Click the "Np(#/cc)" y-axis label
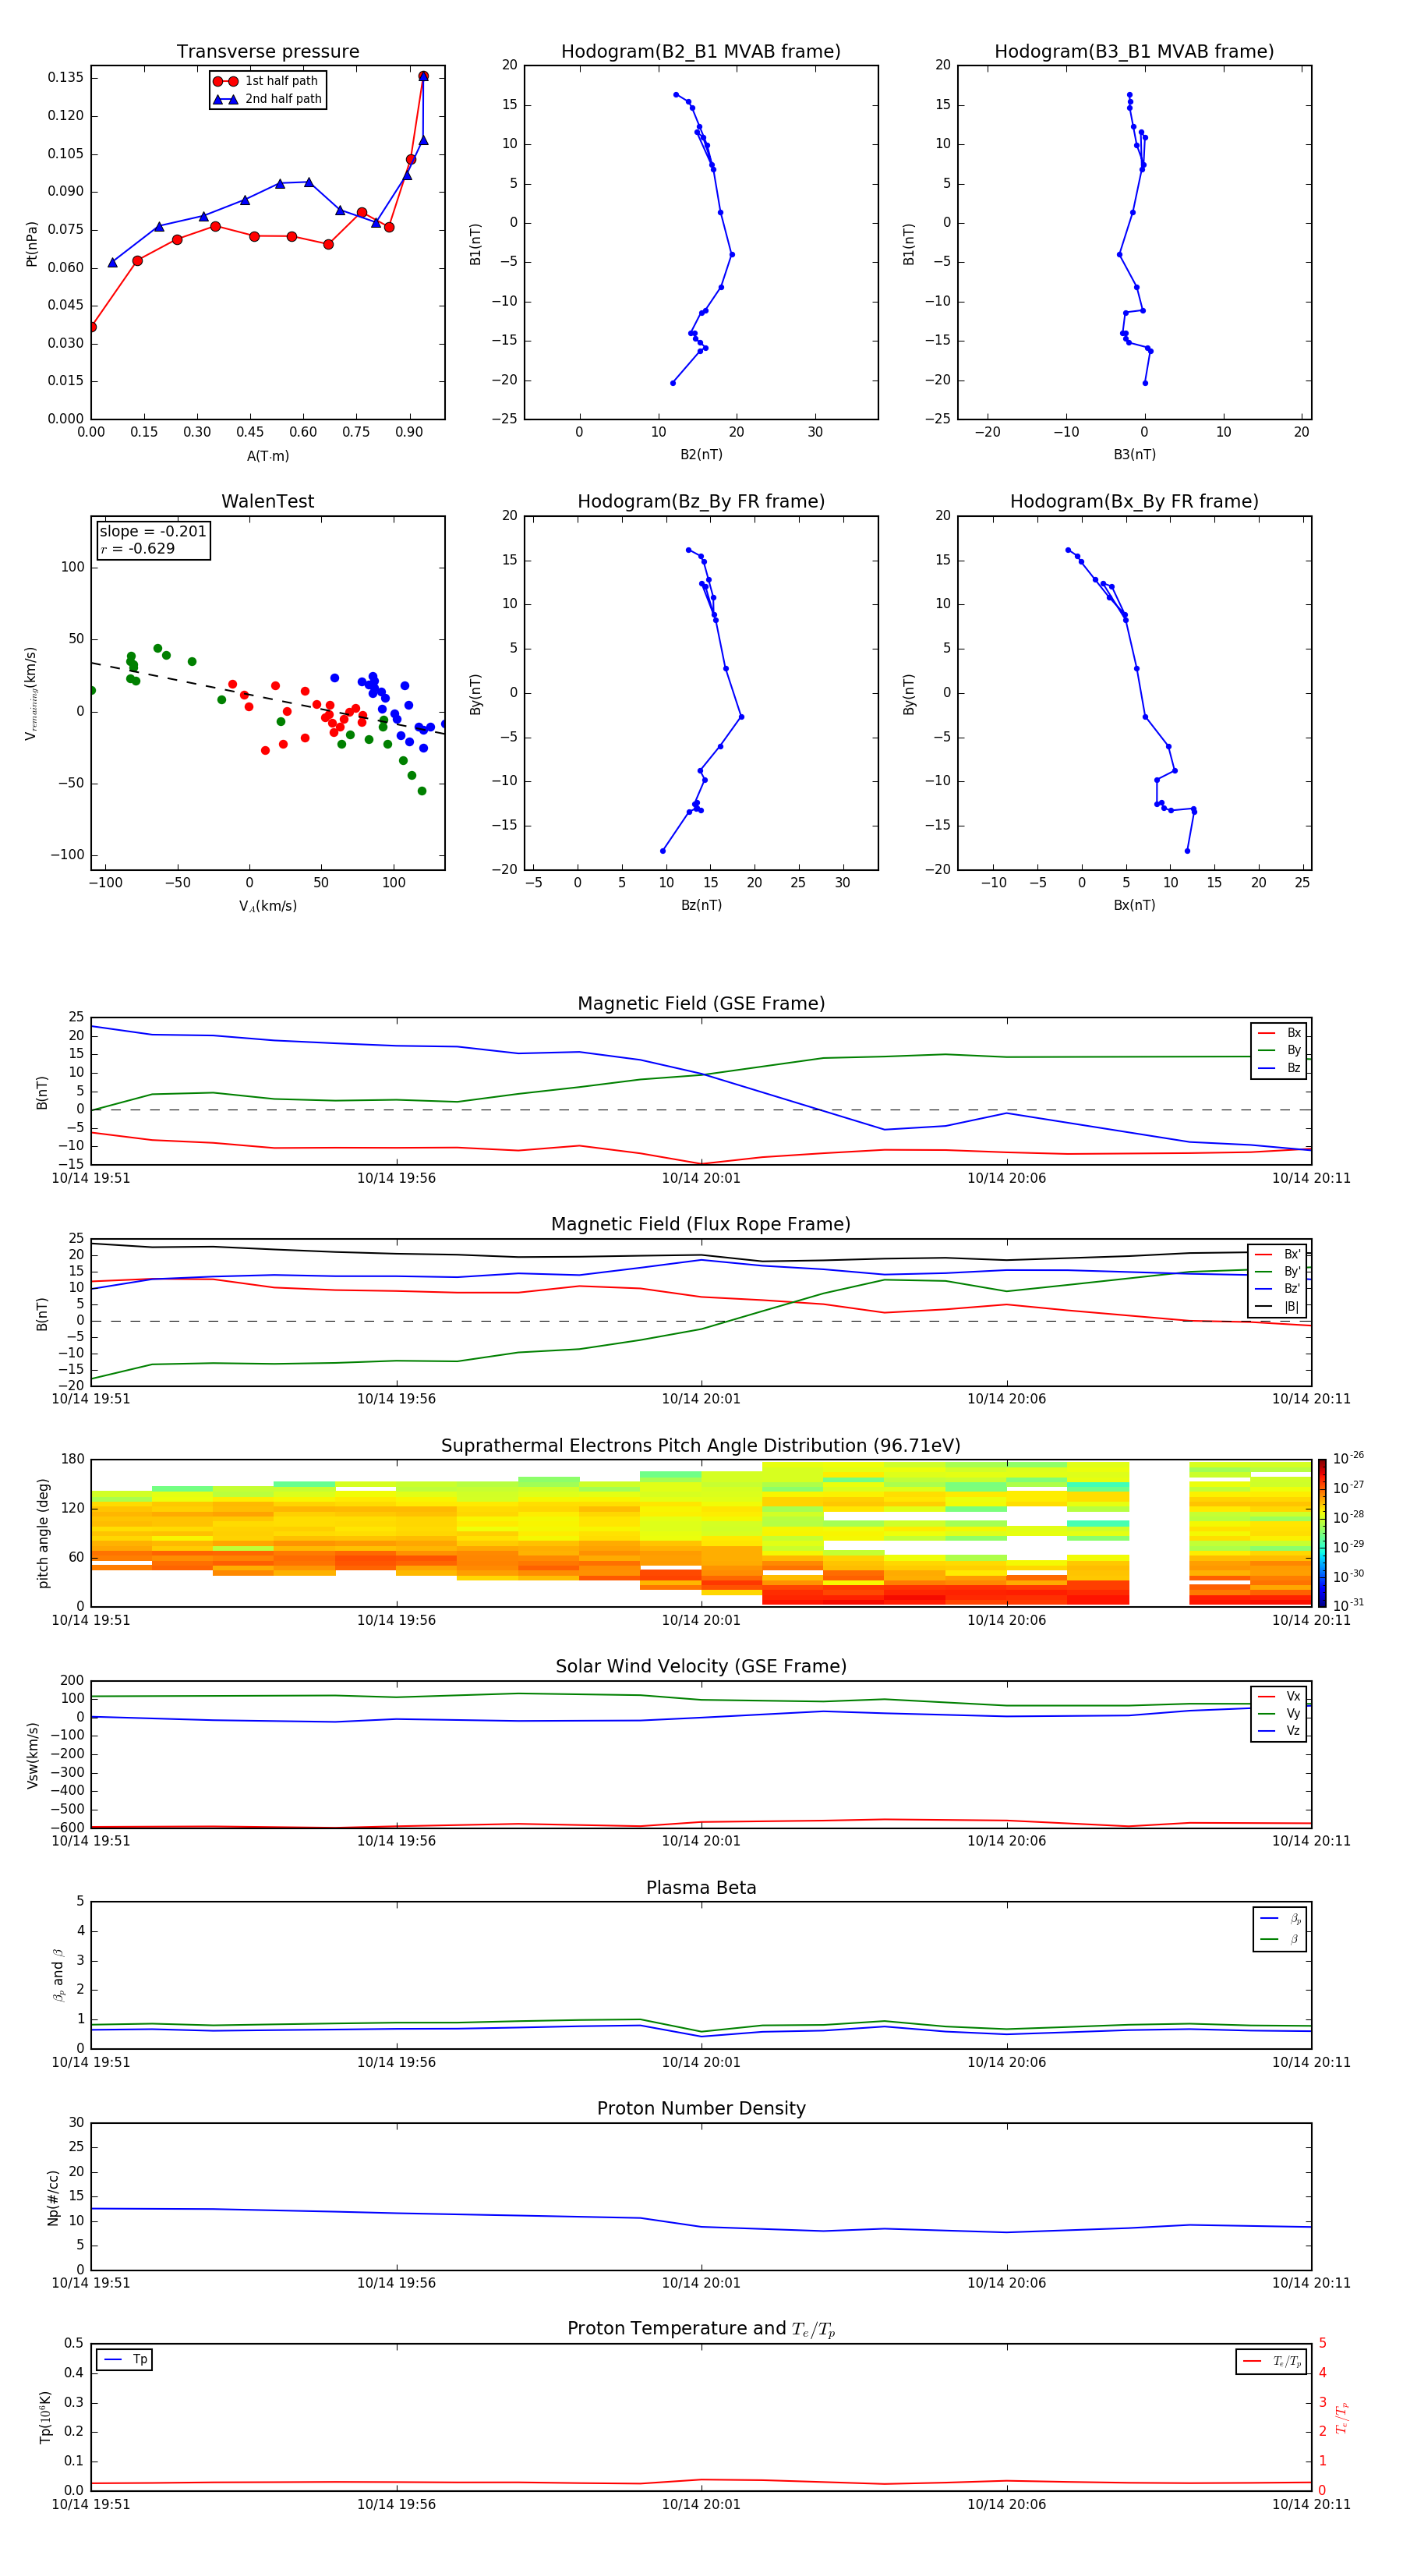 click(x=53, y=2196)
